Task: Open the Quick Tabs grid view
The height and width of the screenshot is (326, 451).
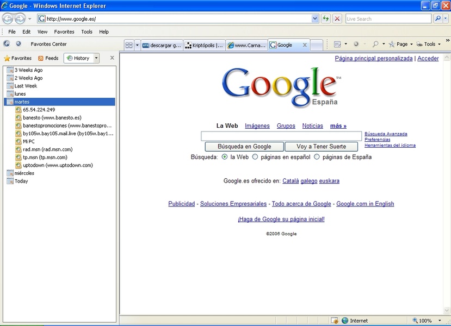Action: [129, 45]
